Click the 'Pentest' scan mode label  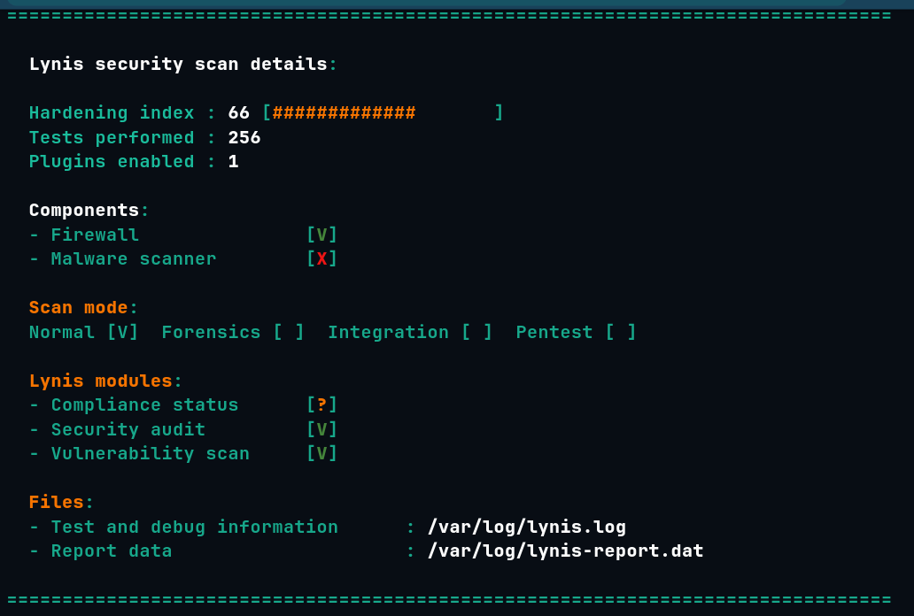coord(554,332)
